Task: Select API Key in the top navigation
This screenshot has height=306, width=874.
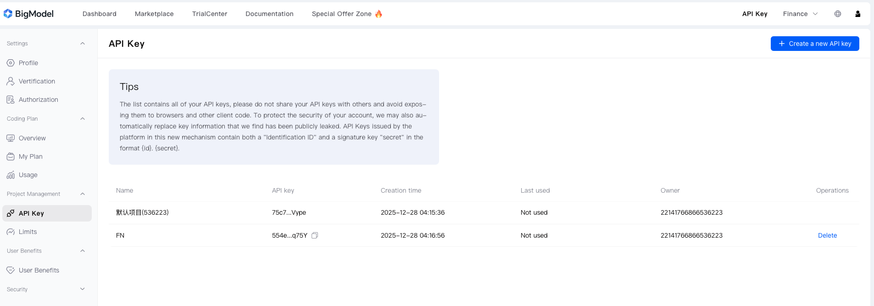Action: pyautogui.click(x=755, y=14)
